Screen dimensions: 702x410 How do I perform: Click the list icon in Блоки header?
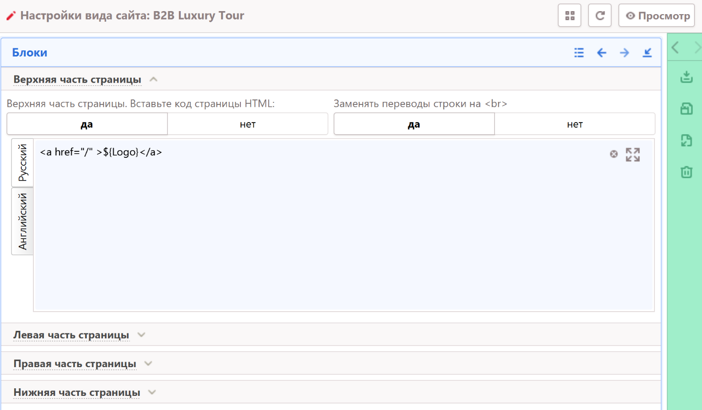tap(579, 52)
